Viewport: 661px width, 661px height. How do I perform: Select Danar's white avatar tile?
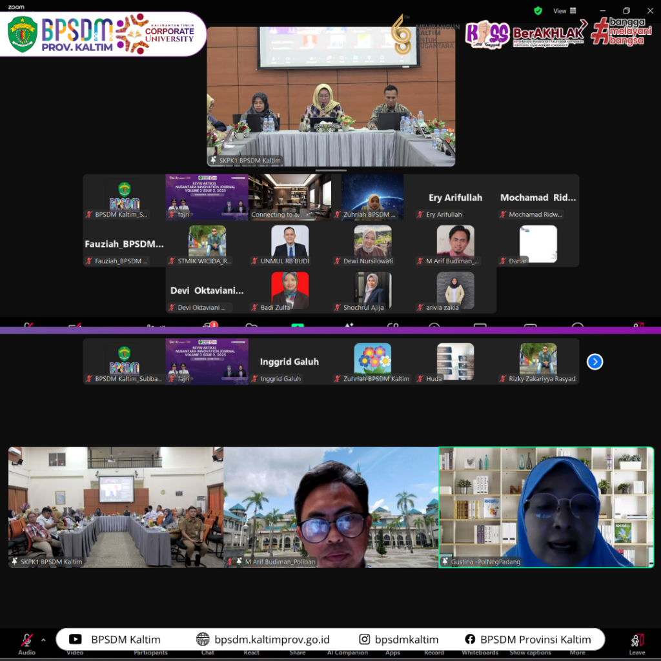[x=538, y=243]
